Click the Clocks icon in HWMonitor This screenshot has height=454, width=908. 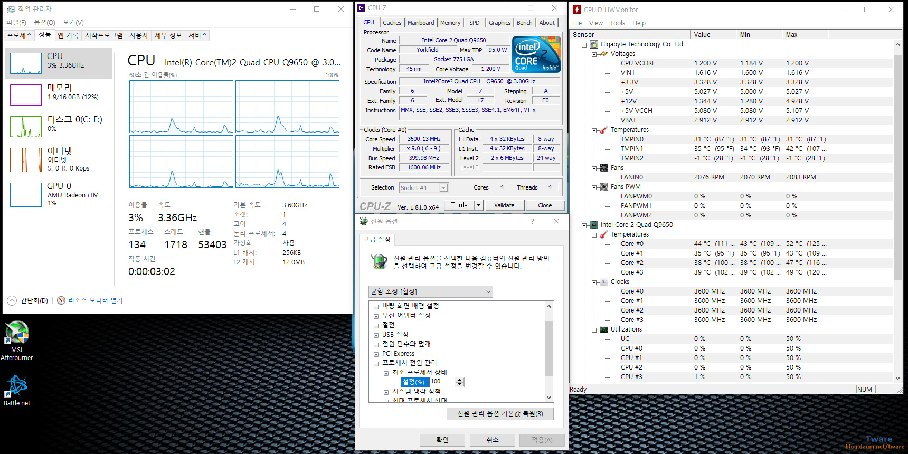[604, 282]
